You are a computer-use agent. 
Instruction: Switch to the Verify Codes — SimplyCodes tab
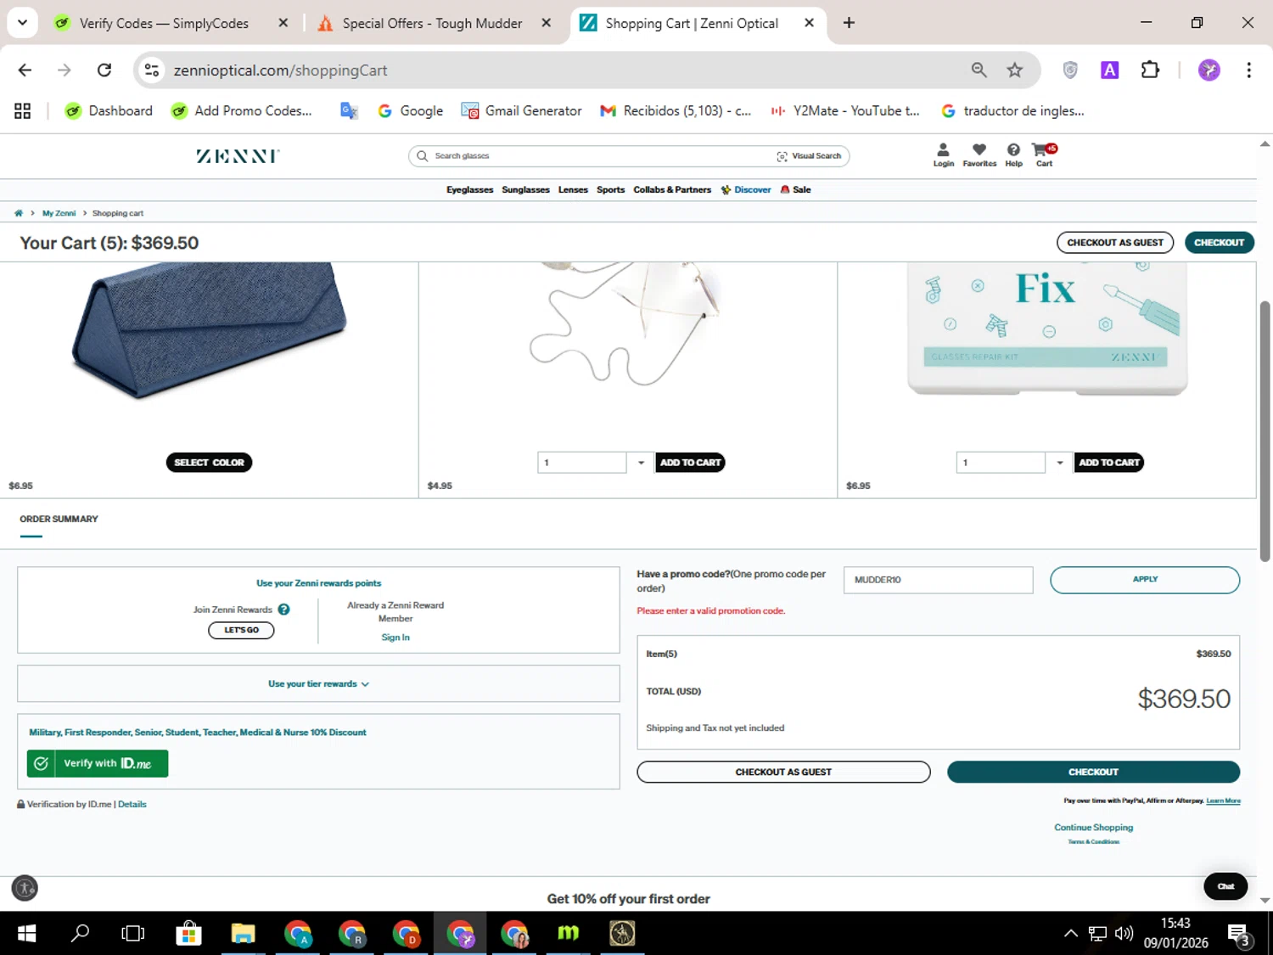tap(165, 24)
